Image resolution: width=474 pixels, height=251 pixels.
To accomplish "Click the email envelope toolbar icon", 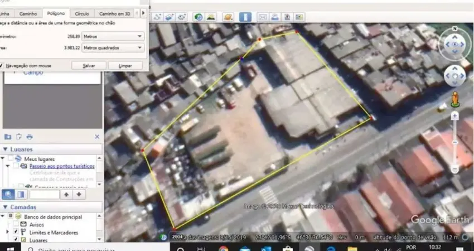I will tap(263, 17).
